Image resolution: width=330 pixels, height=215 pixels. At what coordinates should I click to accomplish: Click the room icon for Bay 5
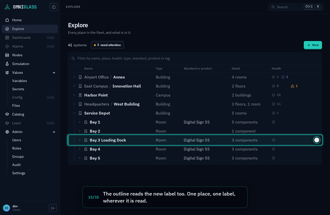click(86, 158)
